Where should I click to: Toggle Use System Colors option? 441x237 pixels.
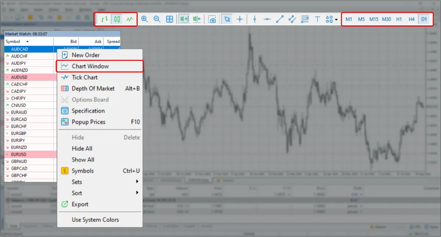pyautogui.click(x=100, y=220)
